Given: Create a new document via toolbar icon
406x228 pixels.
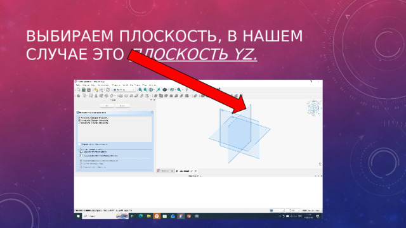Looking at the screenshot, I should pos(79,90).
